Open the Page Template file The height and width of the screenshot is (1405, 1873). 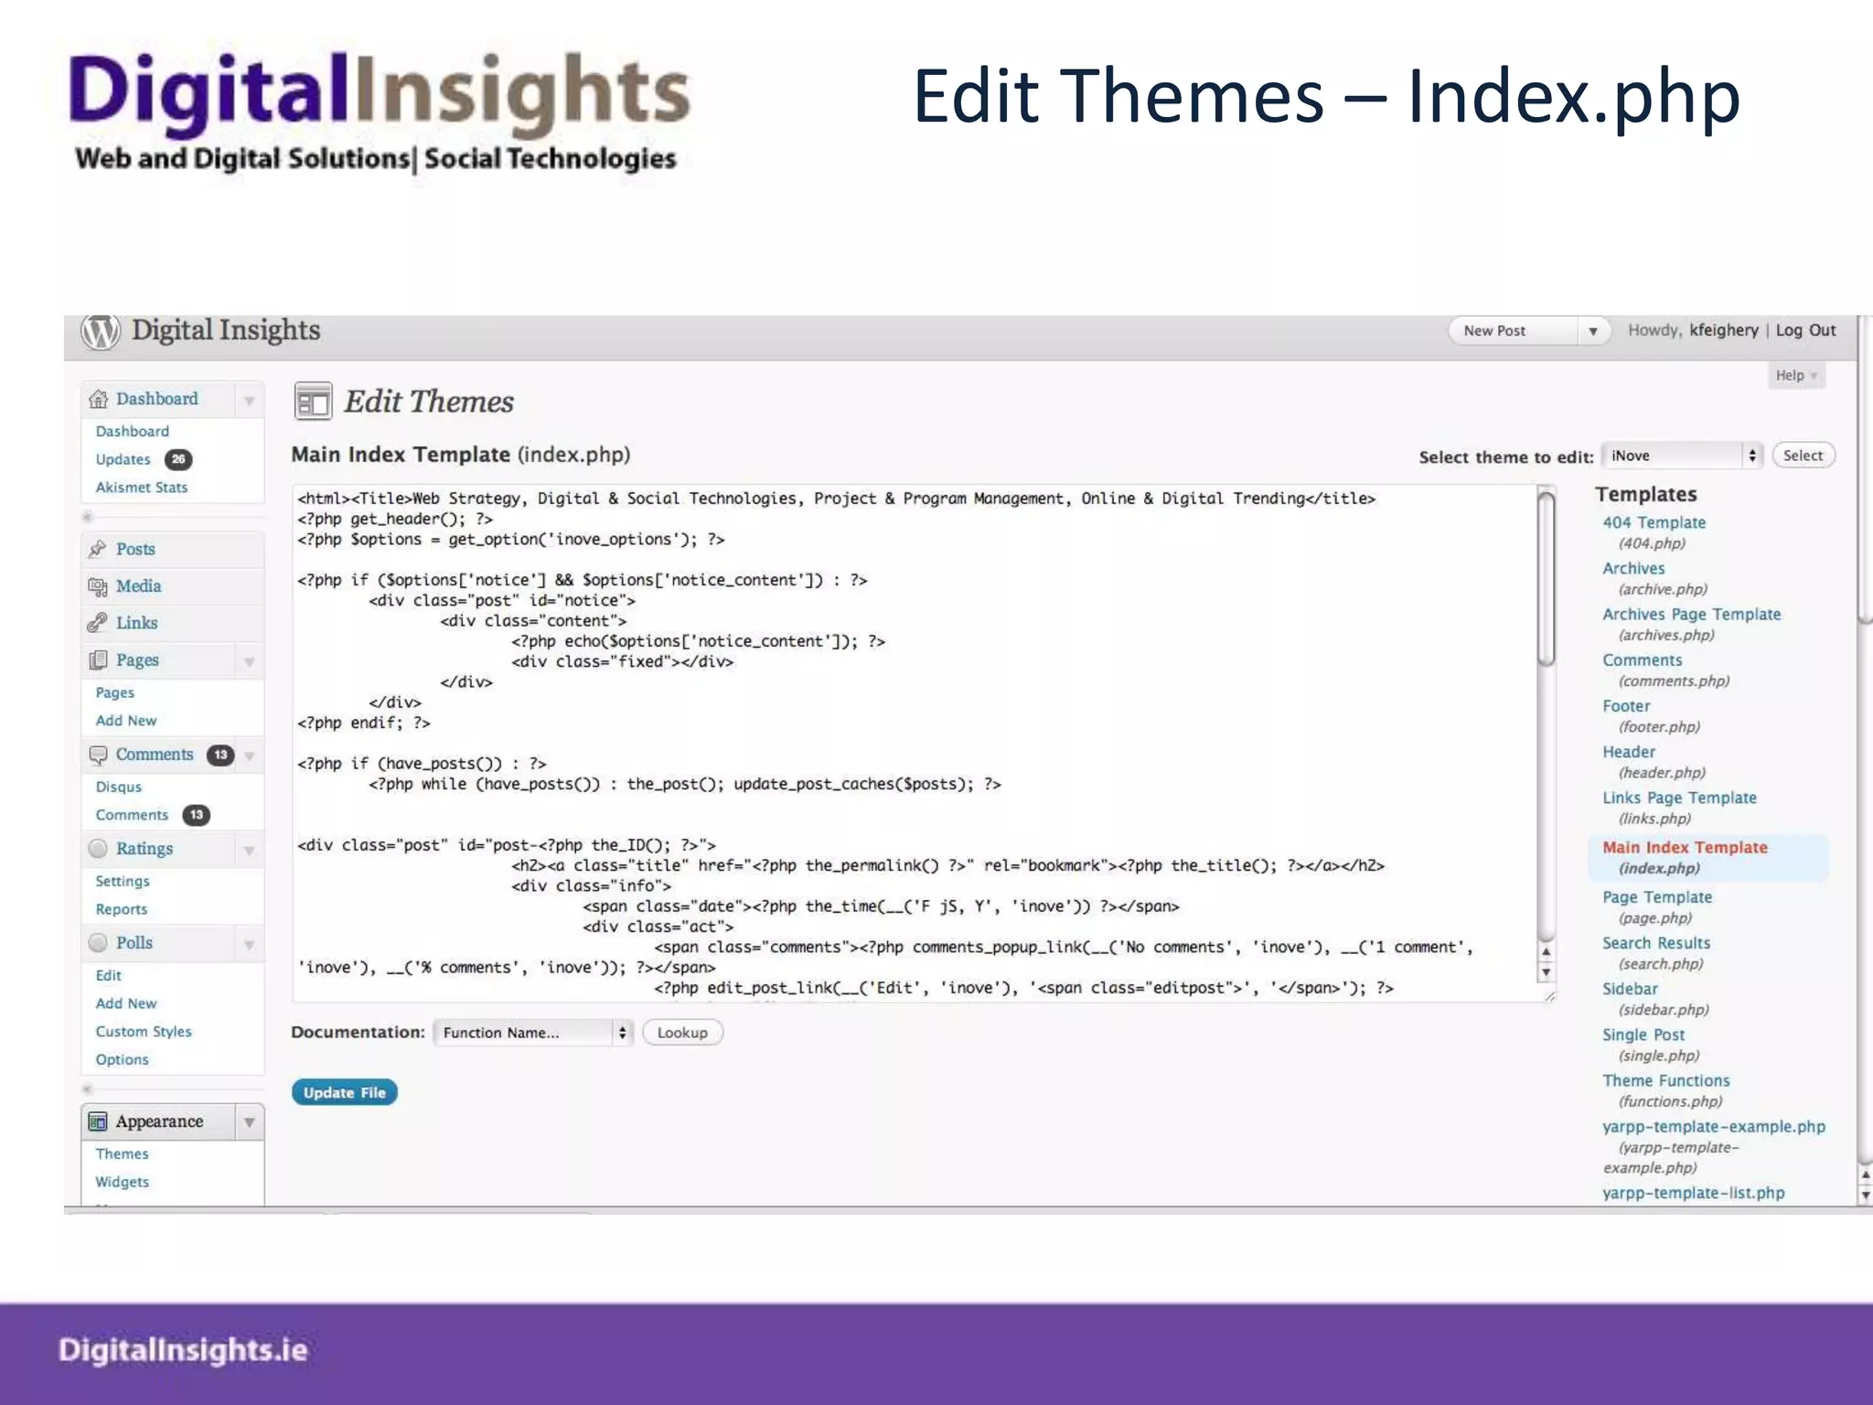[x=1657, y=897]
